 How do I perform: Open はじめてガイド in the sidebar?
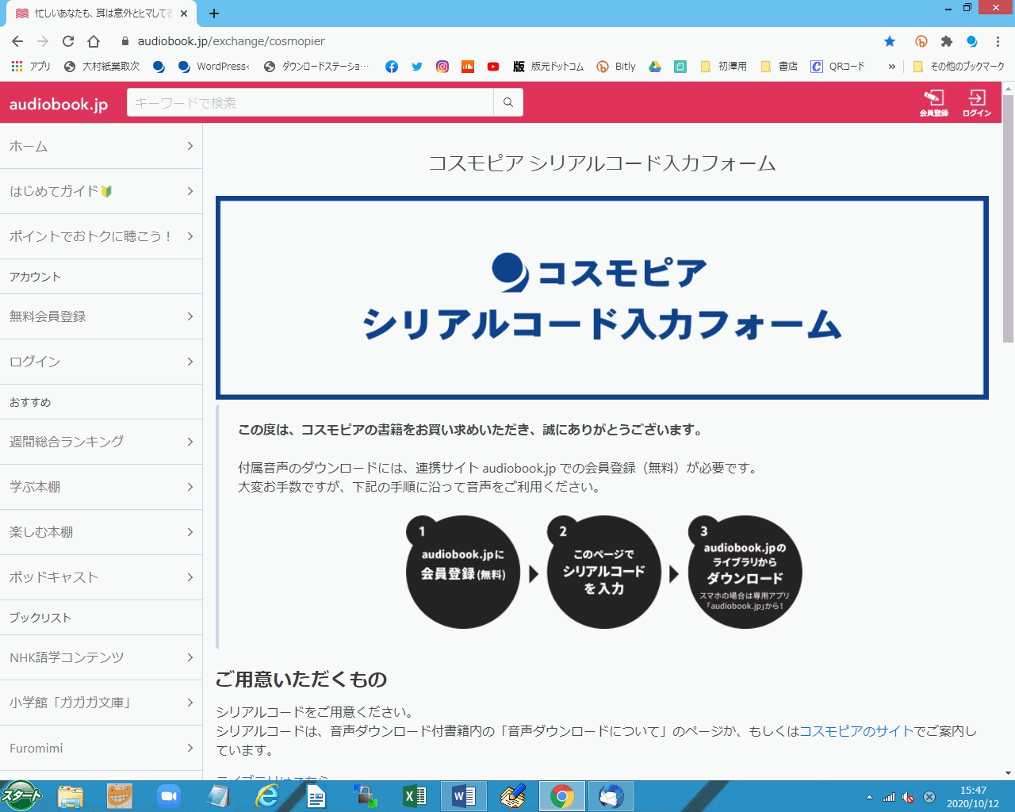[101, 191]
